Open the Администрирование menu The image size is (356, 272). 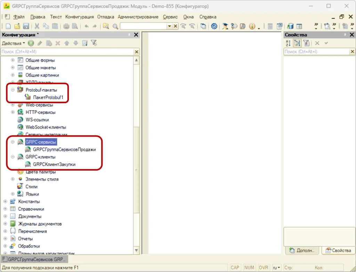(x=138, y=17)
